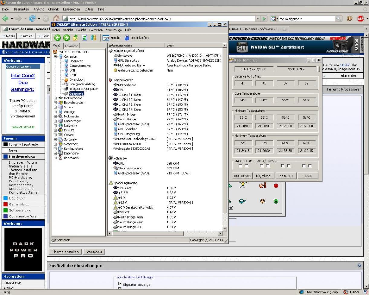
Task: Select the Sensoren tree item
Action: click(x=76, y=93)
